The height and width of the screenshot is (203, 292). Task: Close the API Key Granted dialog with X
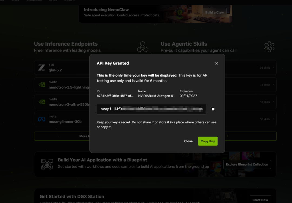217,63
